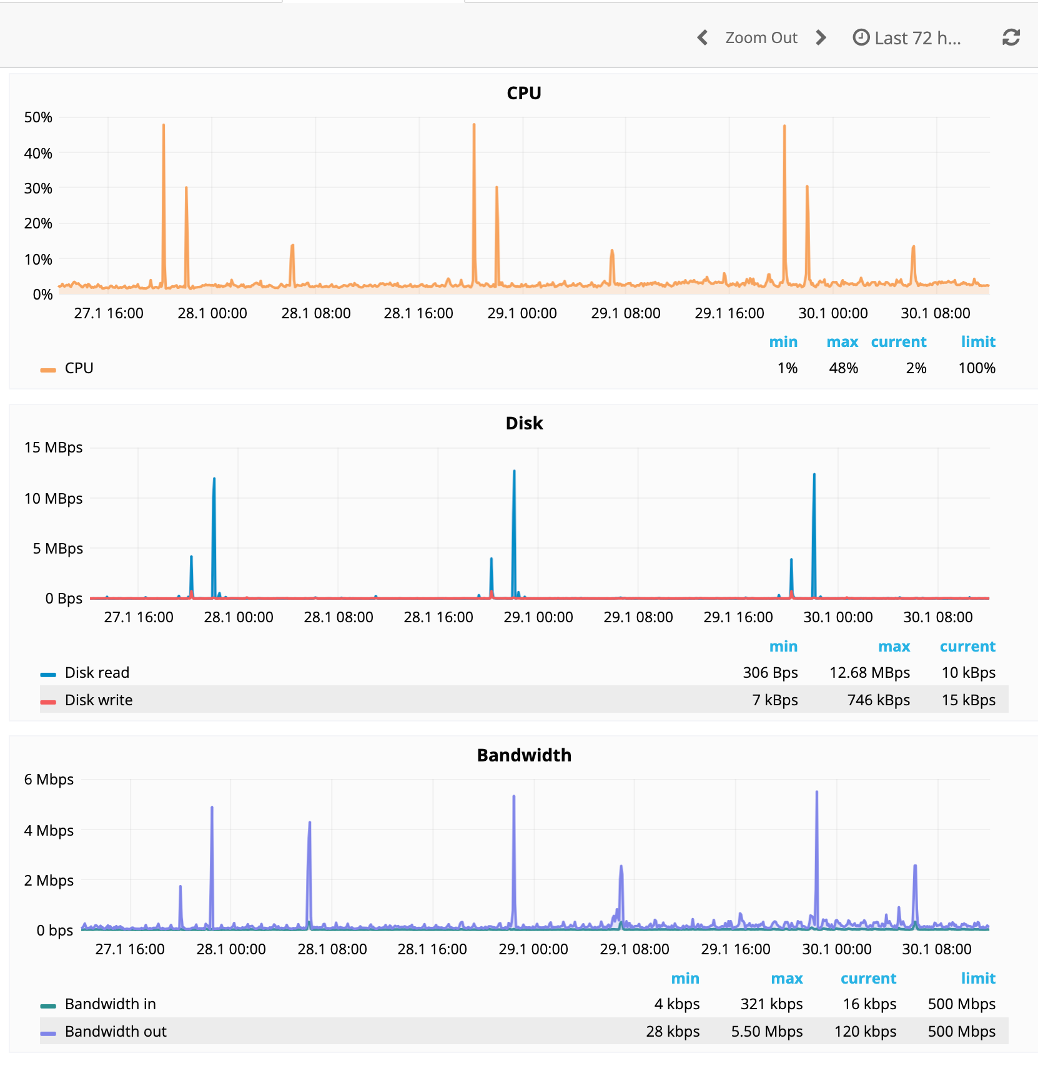Click the left arrow to shift time range earlier
This screenshot has height=1071, width=1038.
[702, 37]
